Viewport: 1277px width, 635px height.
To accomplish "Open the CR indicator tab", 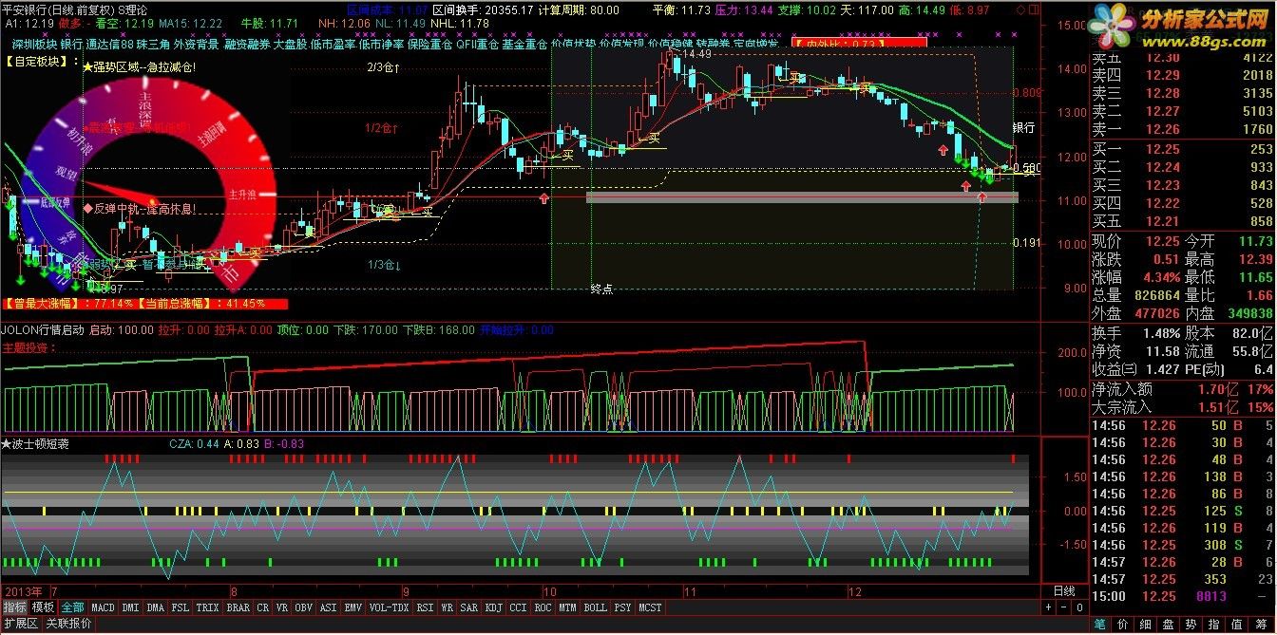I will point(263,607).
